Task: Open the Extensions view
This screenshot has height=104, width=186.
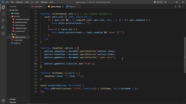Action: [3, 34]
